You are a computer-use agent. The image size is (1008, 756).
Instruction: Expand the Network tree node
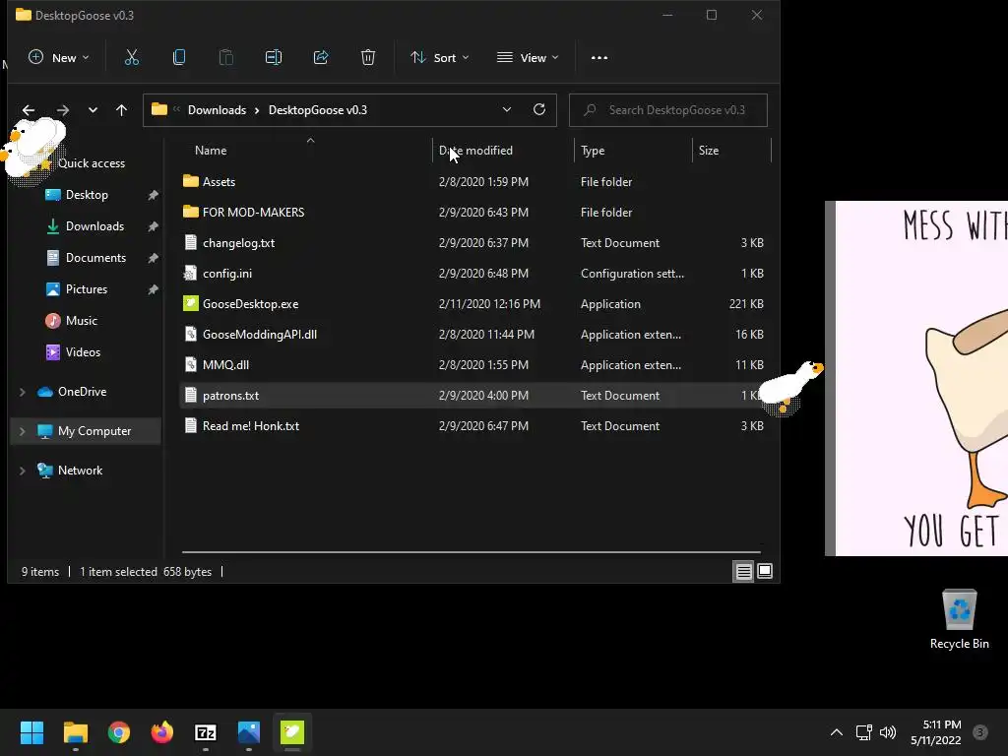23,471
